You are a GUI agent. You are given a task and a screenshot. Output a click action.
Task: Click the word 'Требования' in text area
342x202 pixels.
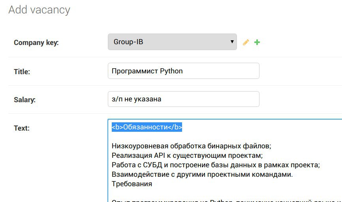pyautogui.click(x=132, y=184)
